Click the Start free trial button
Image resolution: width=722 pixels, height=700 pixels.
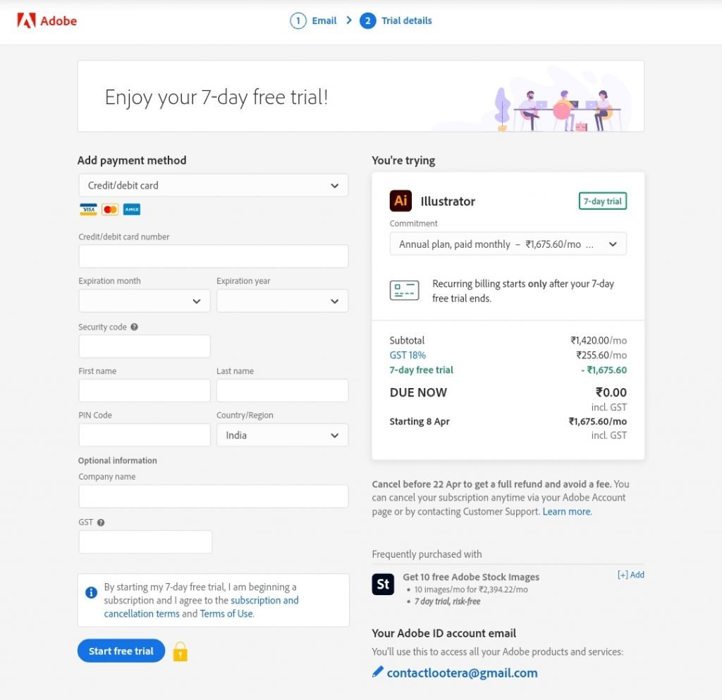[121, 651]
